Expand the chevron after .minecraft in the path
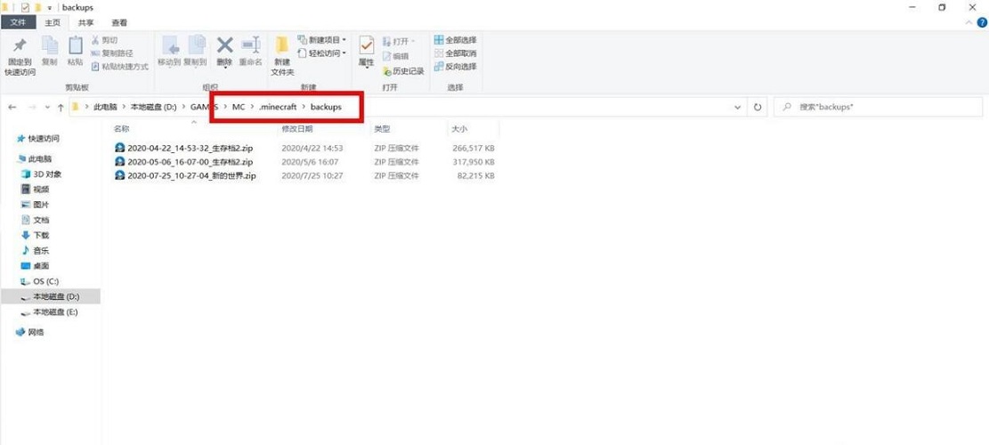The height and width of the screenshot is (445, 989). coord(304,107)
